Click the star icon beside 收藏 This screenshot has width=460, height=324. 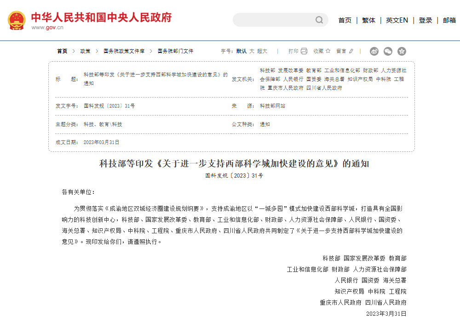[x=328, y=51]
